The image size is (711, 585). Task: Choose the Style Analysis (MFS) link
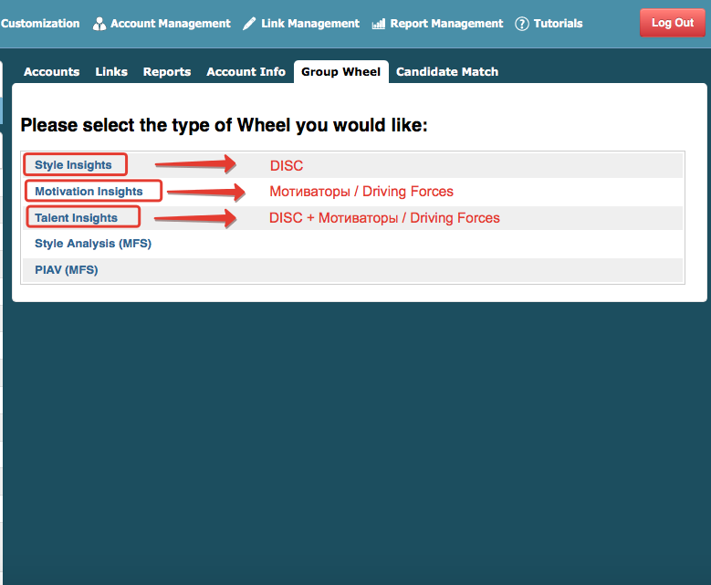[93, 244]
